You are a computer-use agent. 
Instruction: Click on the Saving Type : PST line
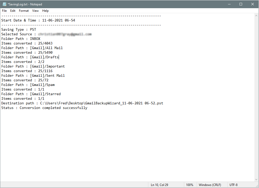(19, 30)
